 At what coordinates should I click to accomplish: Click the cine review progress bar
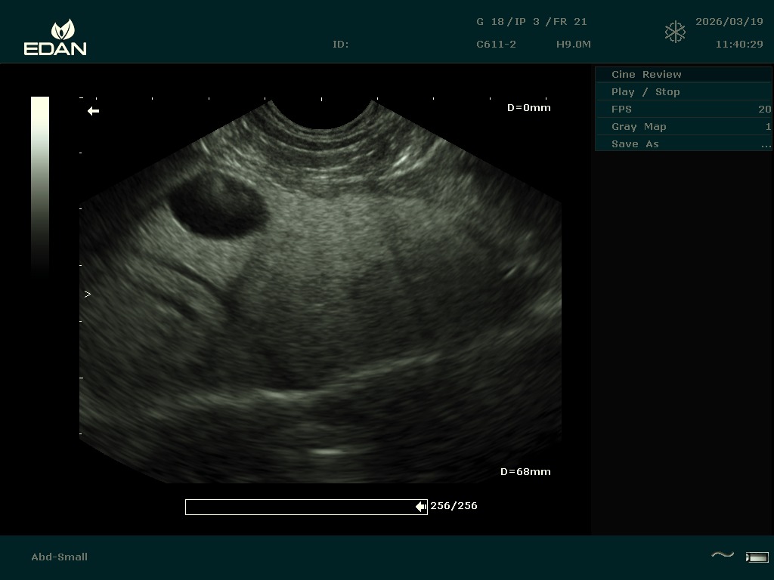[302, 507]
